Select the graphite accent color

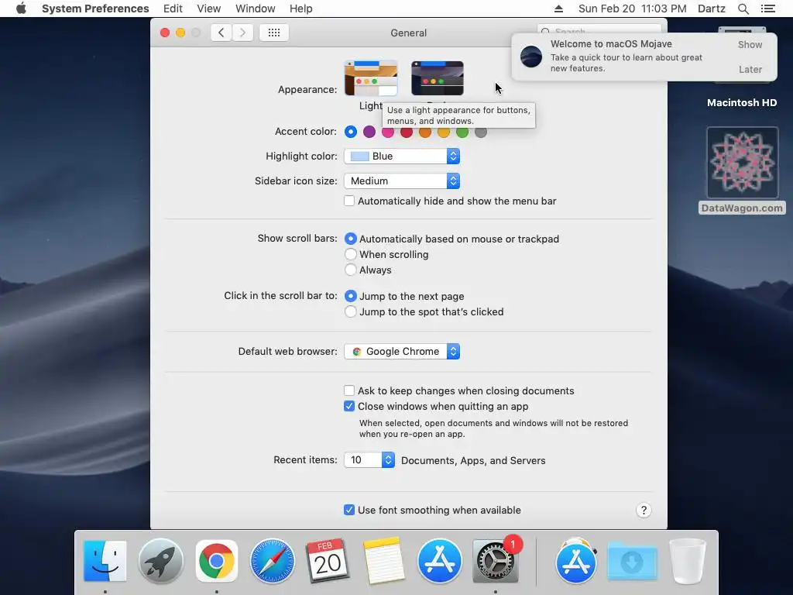(x=481, y=132)
